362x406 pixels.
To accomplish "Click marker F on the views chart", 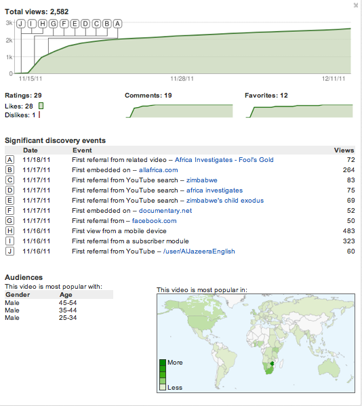I will coord(64,24).
